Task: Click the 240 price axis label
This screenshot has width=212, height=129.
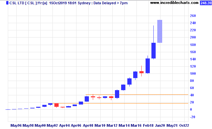Action: tap(193, 23)
